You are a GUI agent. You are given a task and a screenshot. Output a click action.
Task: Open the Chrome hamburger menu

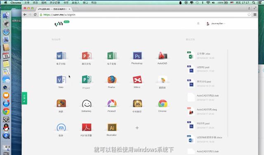(x=255, y=15)
